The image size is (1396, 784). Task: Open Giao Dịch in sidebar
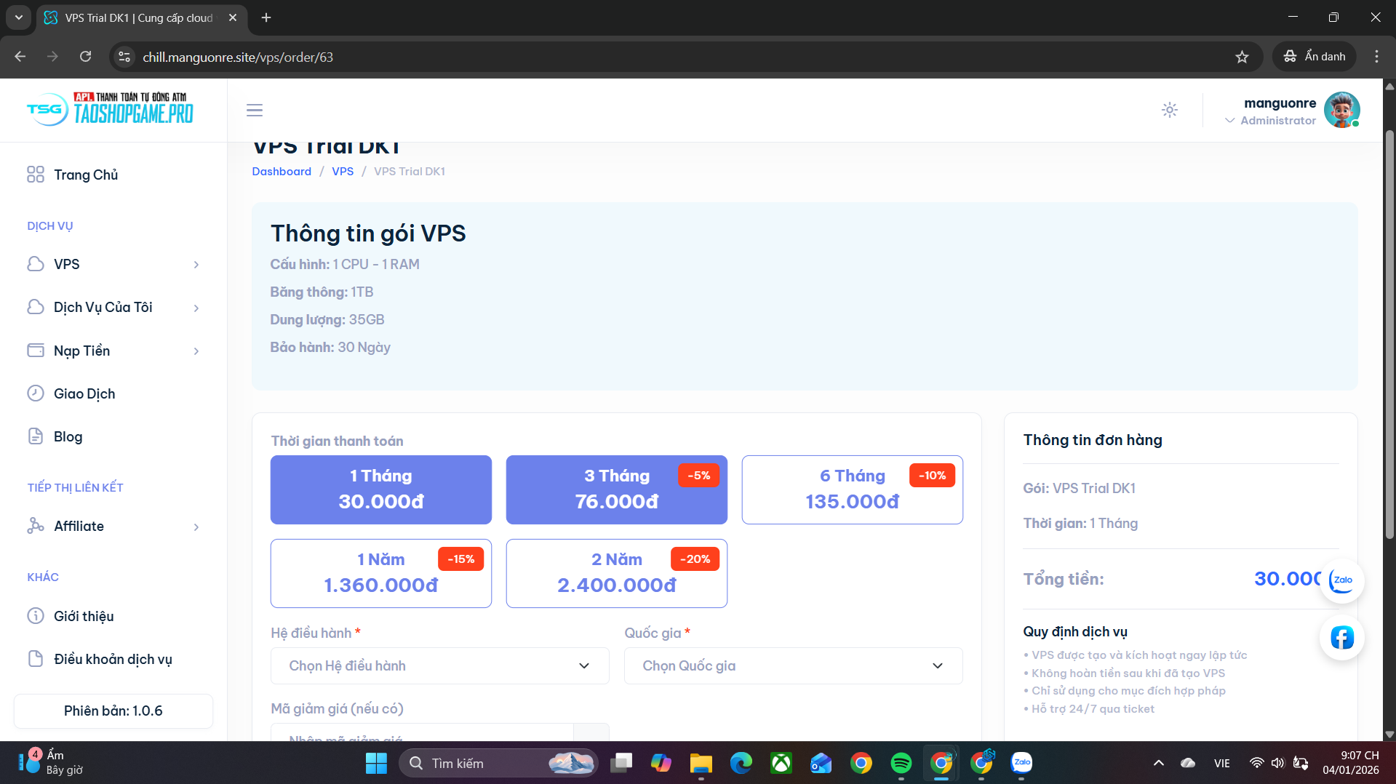pos(84,393)
